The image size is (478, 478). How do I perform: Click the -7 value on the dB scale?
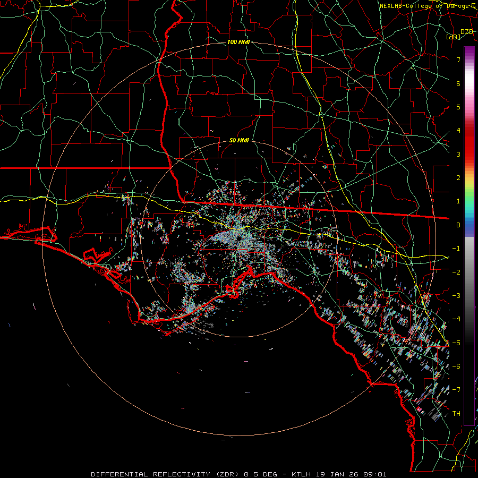(456, 390)
